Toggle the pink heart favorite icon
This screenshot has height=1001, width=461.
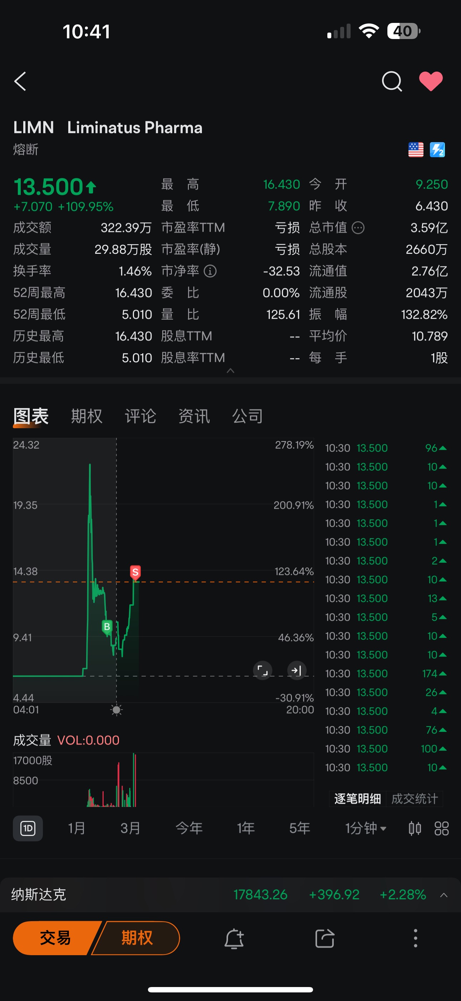(431, 81)
